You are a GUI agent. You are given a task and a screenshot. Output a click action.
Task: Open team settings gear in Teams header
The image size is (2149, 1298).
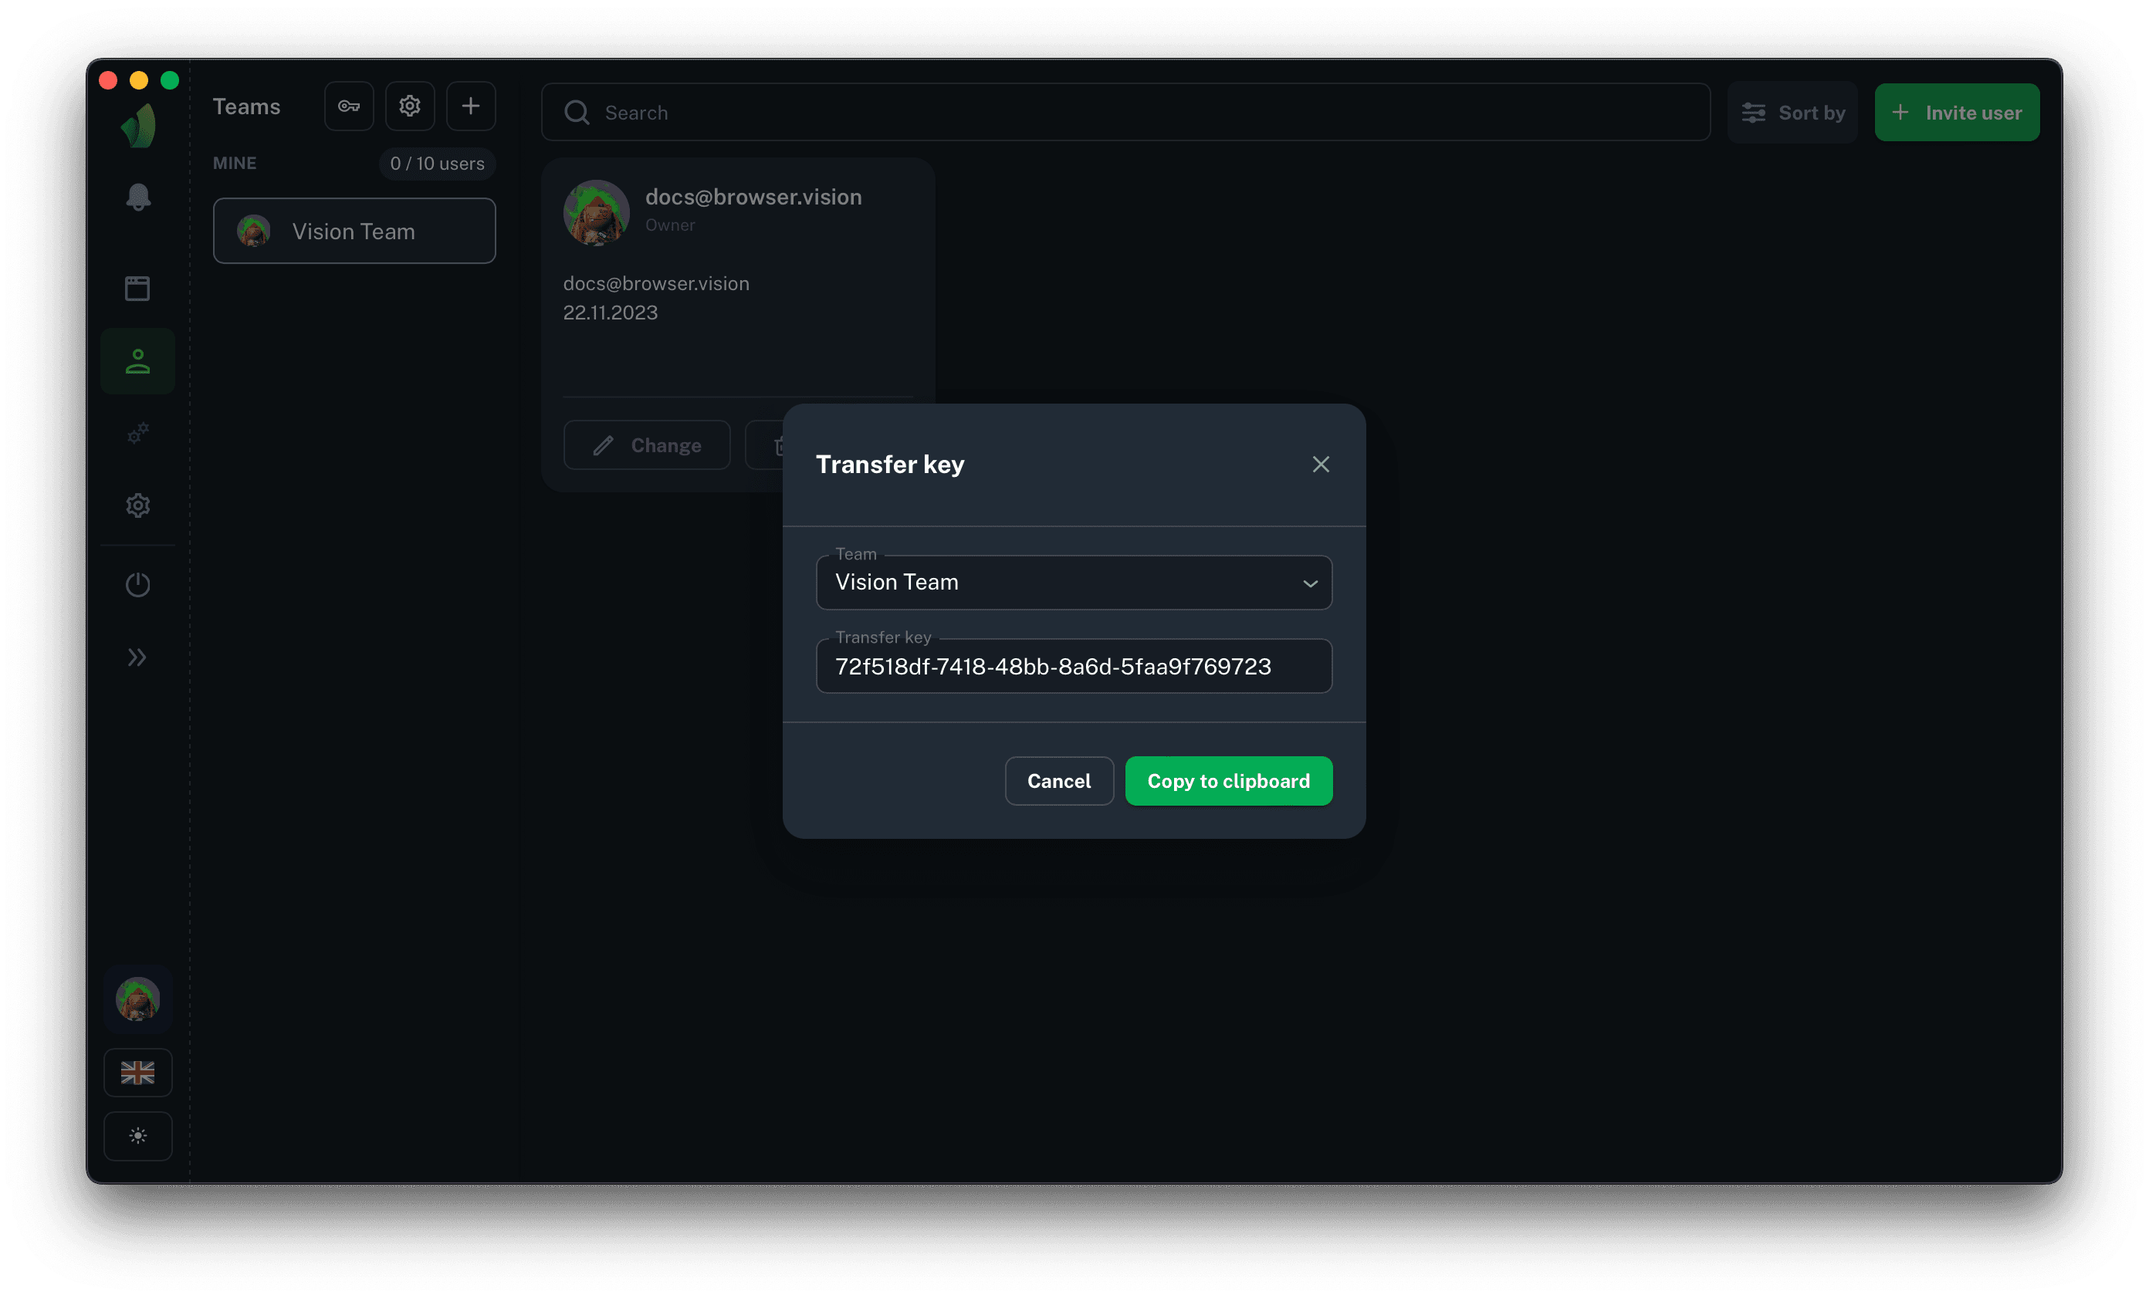pos(410,106)
